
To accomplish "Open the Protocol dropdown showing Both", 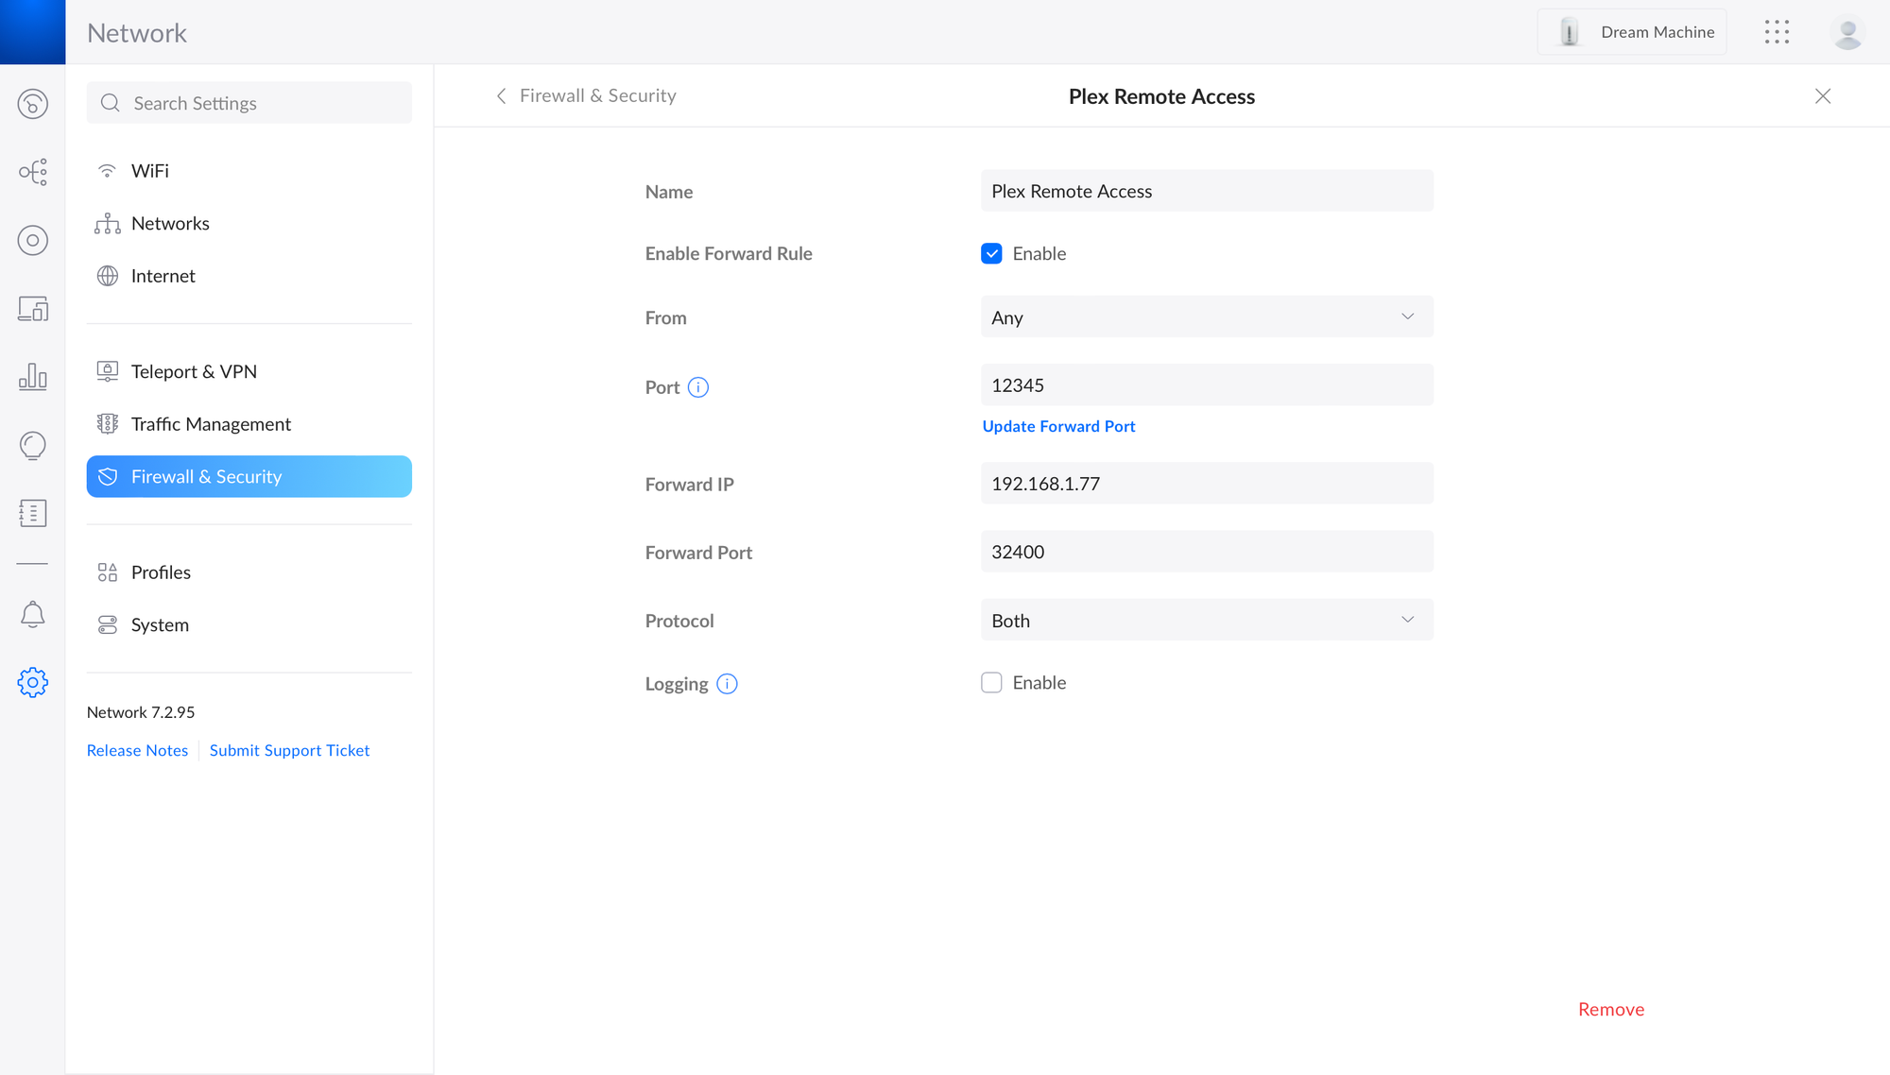I will 1207,621.
